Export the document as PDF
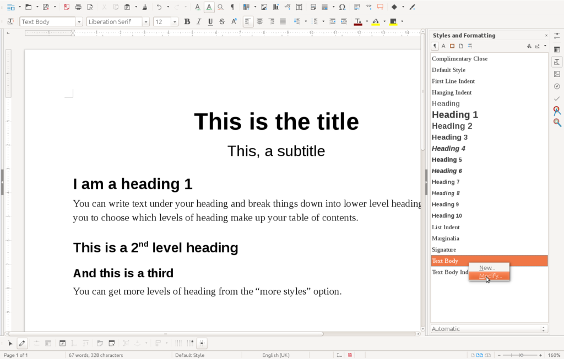Image resolution: width=564 pixels, height=359 pixels. pyautogui.click(x=67, y=7)
